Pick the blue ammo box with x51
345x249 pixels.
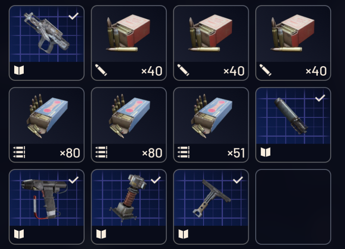tap(211, 125)
